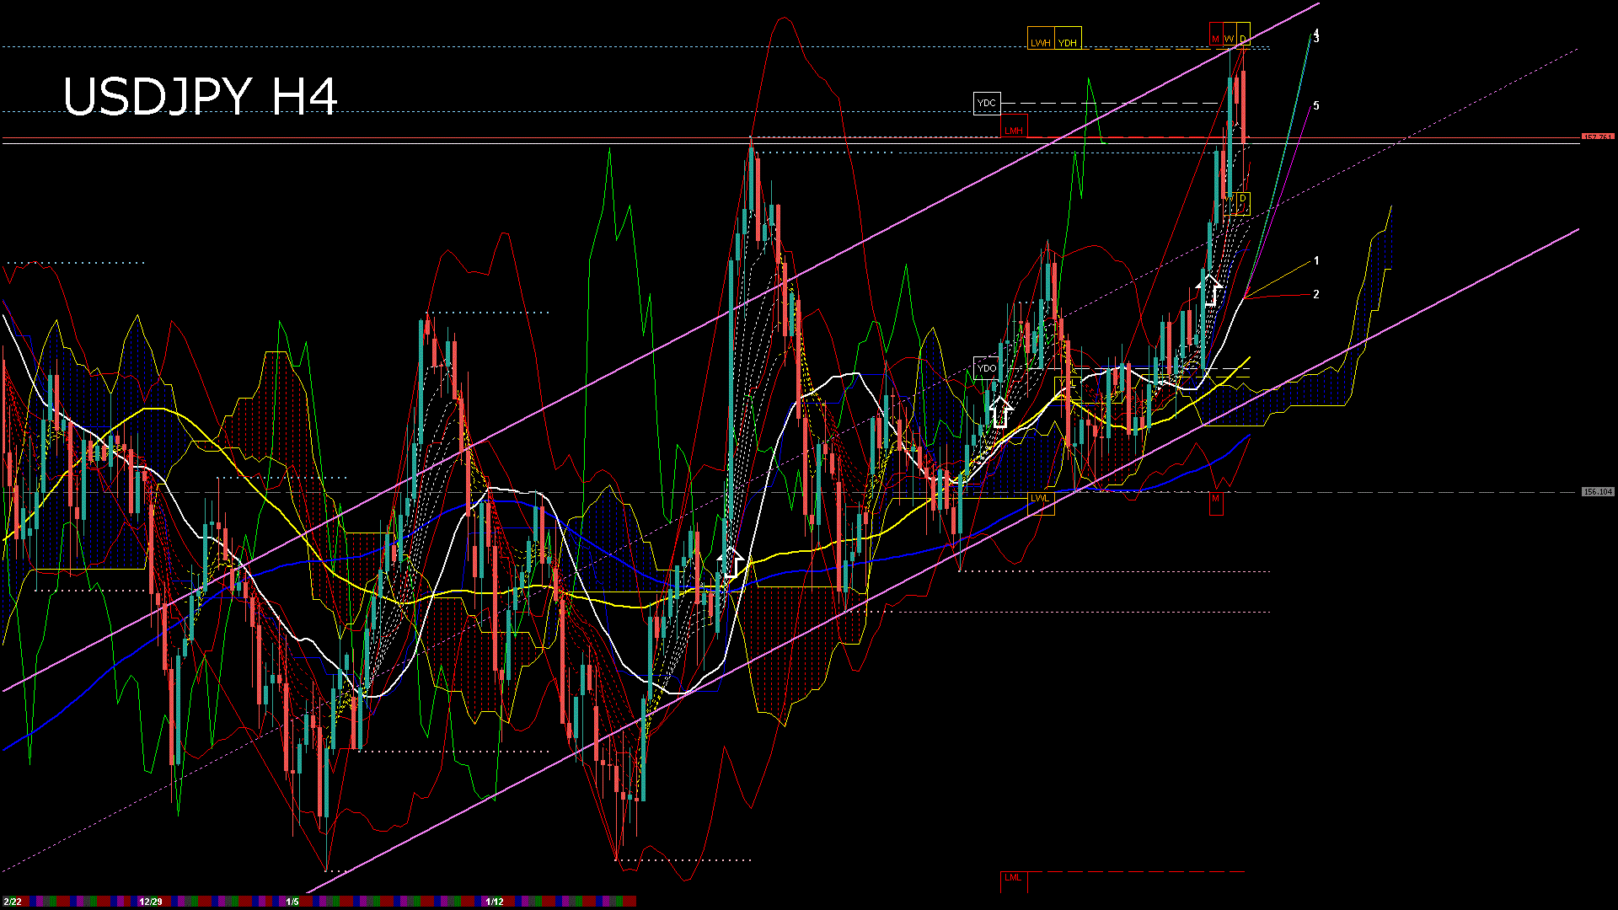Click projection line label 5
Screen dimensions: 1618x910
tap(1316, 105)
